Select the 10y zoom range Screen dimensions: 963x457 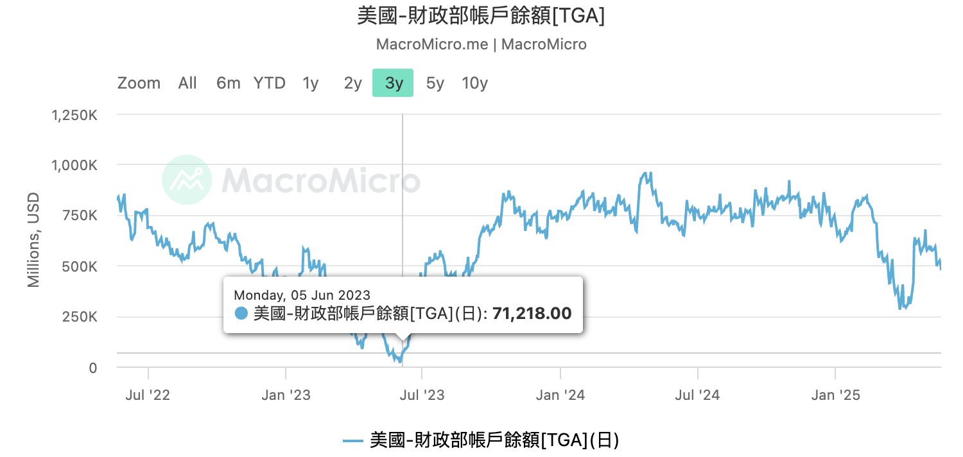click(474, 83)
